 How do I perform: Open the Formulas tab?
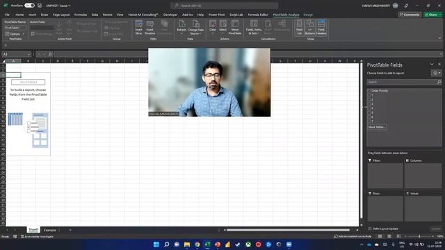[x=81, y=15]
